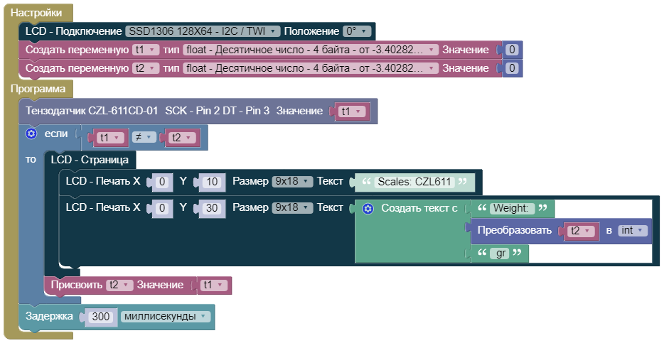Open the t1 variable type float dropdown

pyautogui.click(x=310, y=50)
